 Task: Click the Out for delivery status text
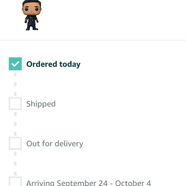(x=55, y=144)
